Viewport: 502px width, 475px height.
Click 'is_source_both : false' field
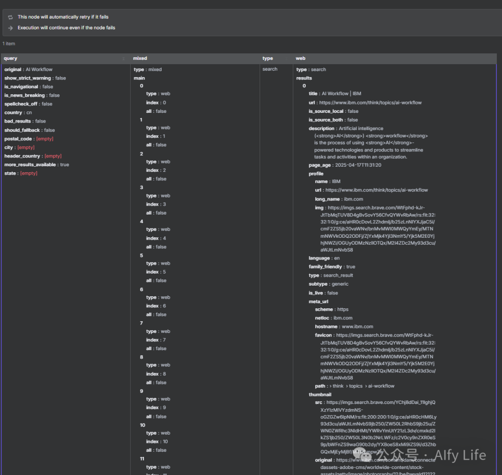click(333, 120)
